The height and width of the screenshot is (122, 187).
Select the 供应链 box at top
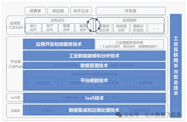tap(58, 11)
